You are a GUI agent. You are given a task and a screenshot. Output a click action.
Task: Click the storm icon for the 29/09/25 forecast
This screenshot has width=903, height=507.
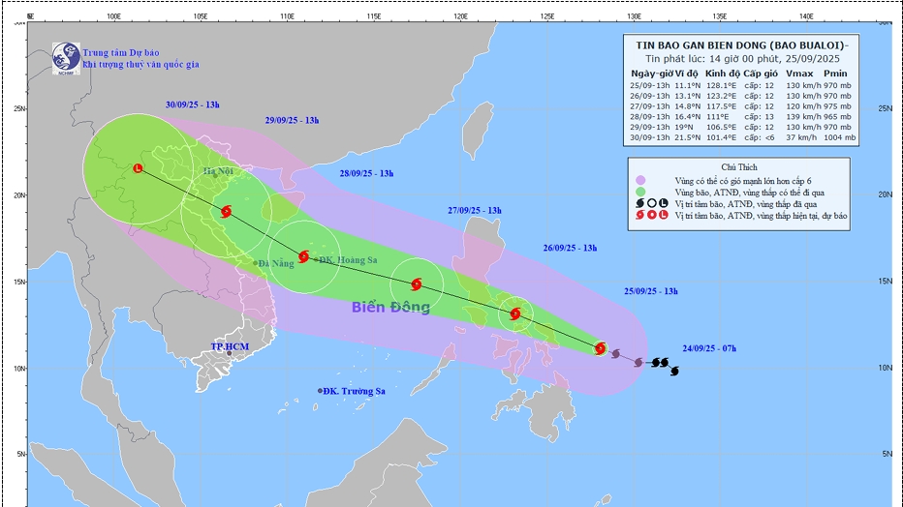[x=226, y=212]
